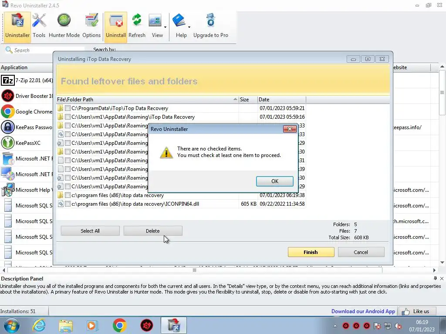
Task: Click the muted volume tray icon
Action: pyautogui.click(x=398, y=326)
